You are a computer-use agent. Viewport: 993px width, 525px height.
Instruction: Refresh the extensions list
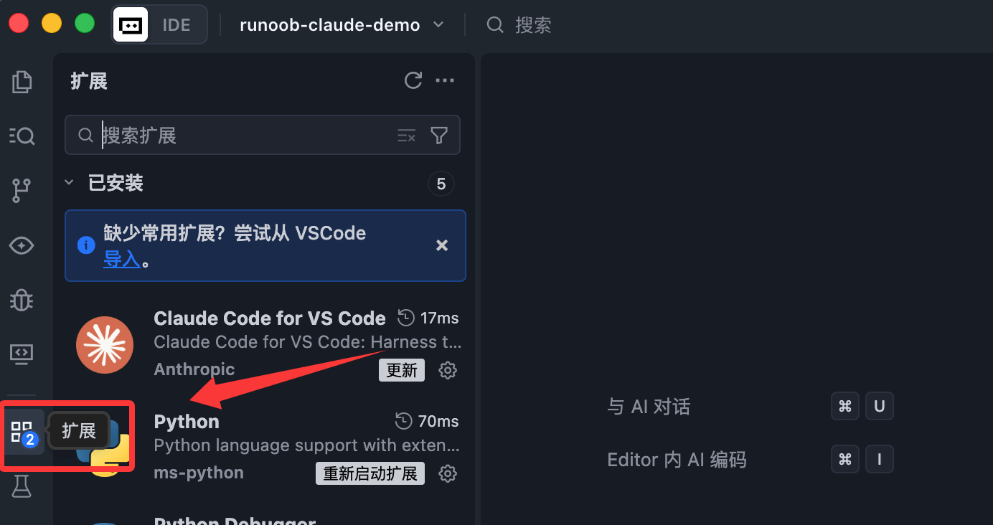tap(413, 80)
